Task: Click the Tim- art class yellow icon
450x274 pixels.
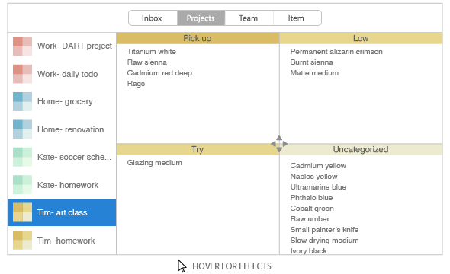Action: pyautogui.click(x=22, y=212)
